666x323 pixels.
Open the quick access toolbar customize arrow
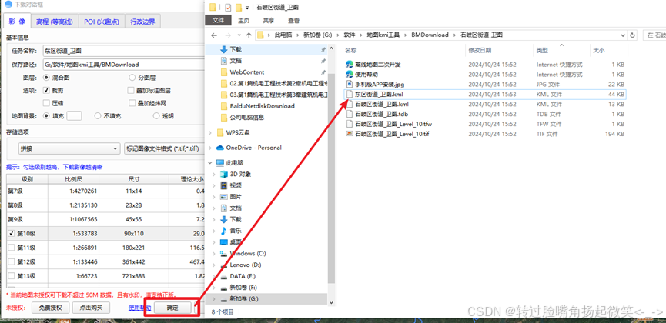(x=247, y=8)
